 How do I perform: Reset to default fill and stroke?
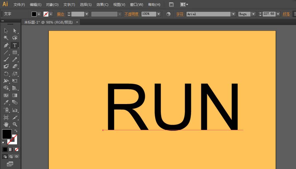4,143
